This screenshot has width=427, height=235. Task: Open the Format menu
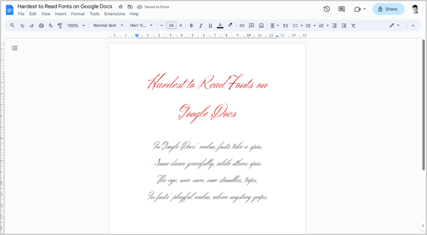click(x=78, y=14)
